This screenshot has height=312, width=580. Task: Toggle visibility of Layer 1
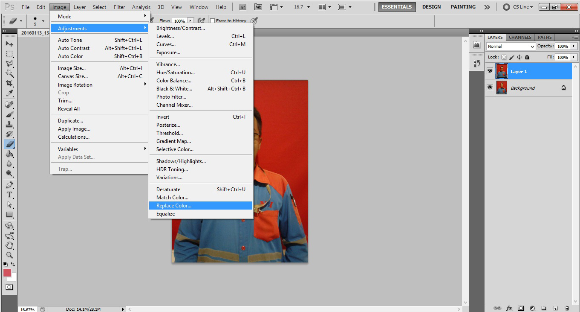pyautogui.click(x=489, y=71)
